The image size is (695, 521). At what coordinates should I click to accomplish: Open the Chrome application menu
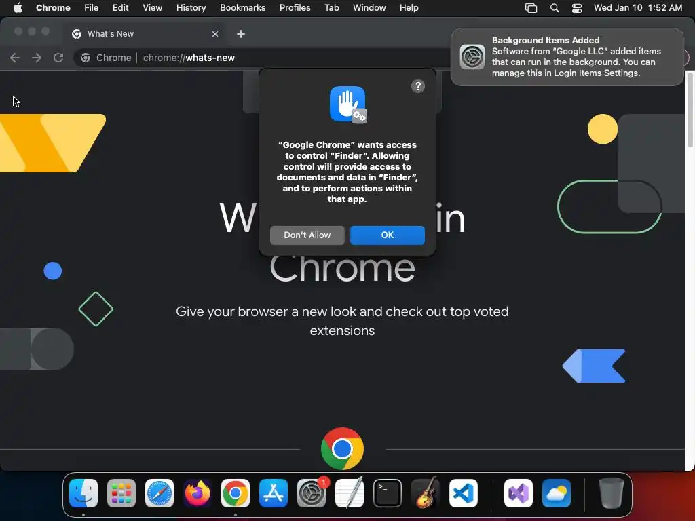(53, 8)
